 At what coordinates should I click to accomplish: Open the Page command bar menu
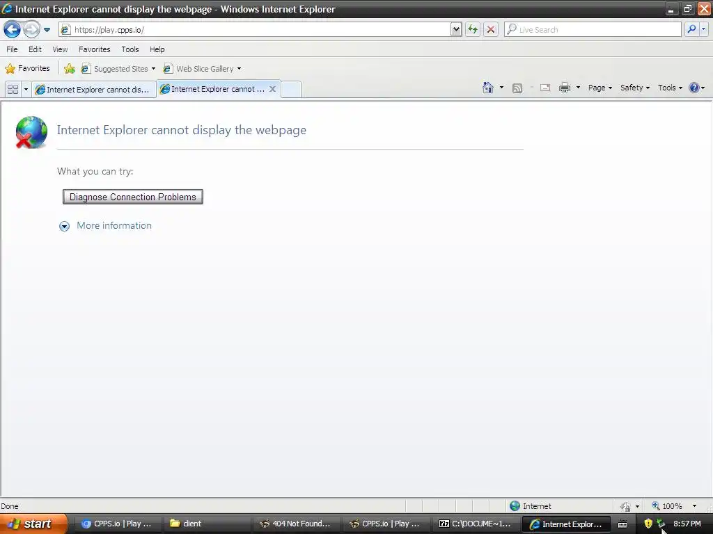tap(600, 88)
